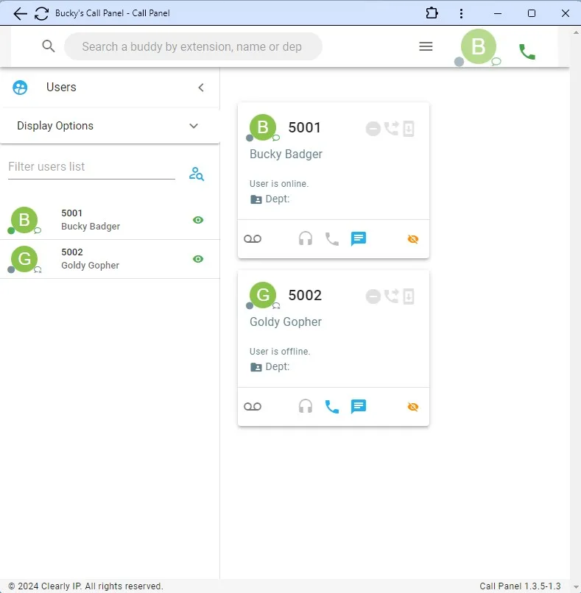581x593 pixels.
Task: Click the download device icon on 5001 card
Action: [x=409, y=129]
